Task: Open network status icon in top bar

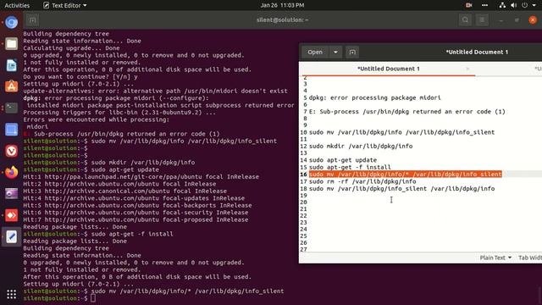Action: pos(502,5)
